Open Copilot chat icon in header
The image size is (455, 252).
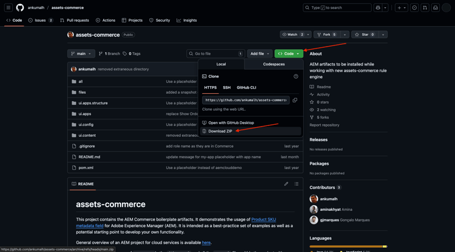pyautogui.click(x=378, y=7)
